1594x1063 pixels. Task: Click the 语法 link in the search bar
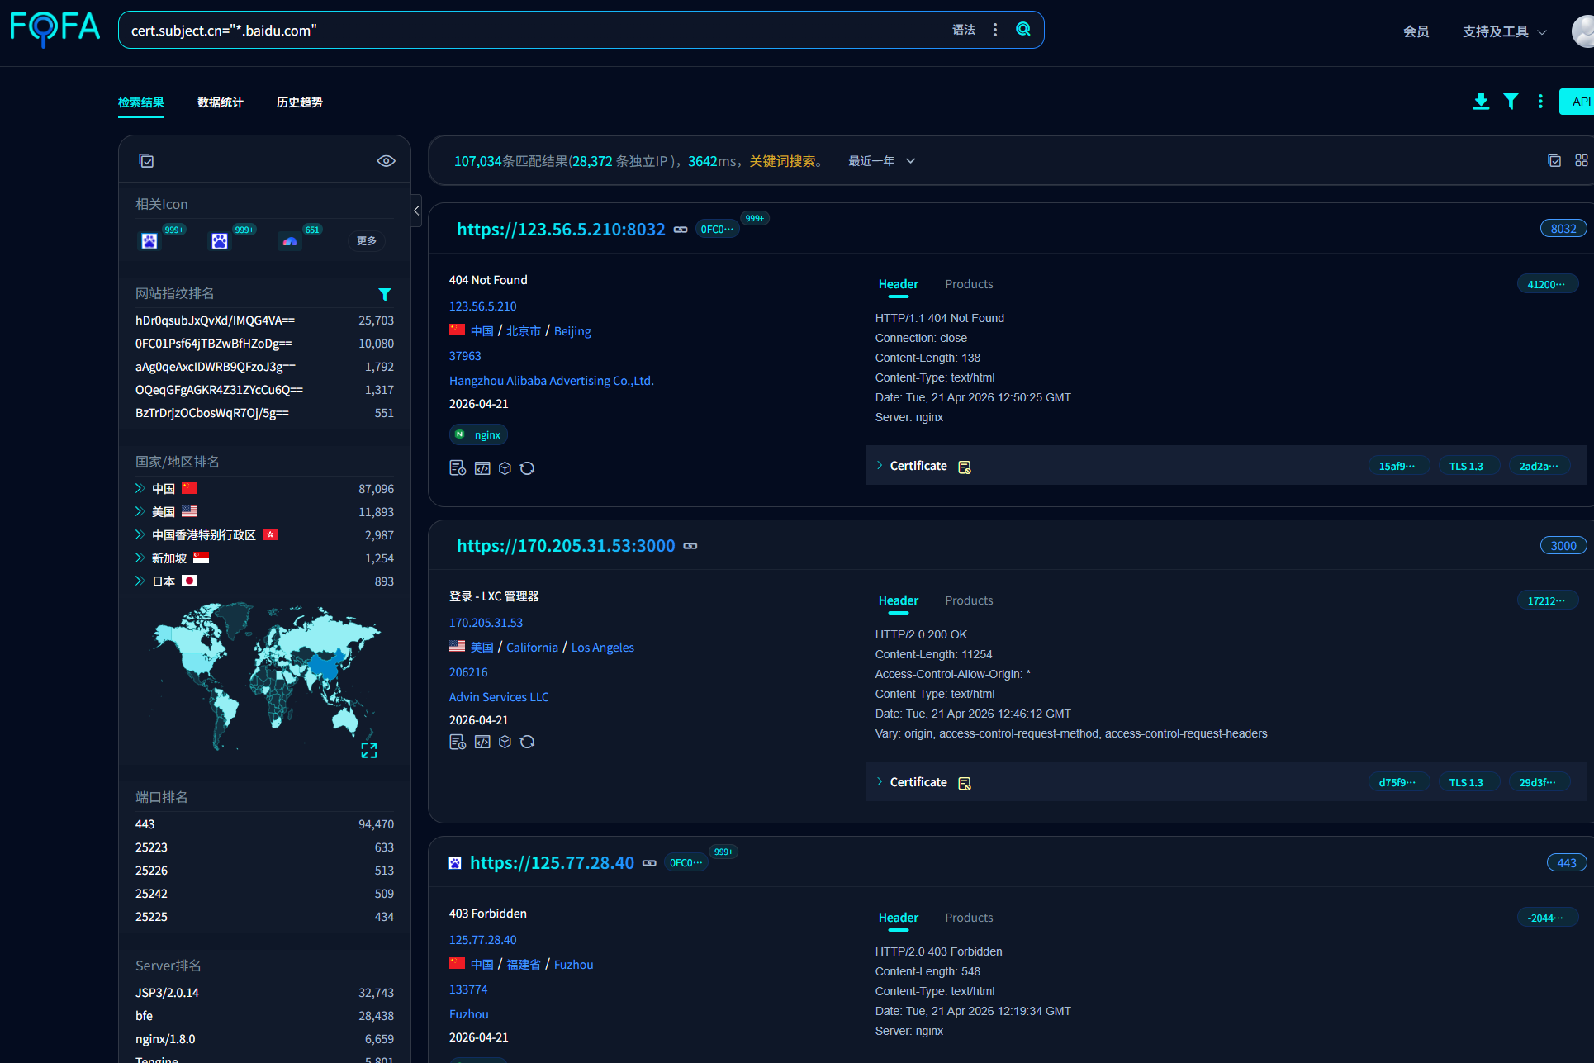pos(964,30)
